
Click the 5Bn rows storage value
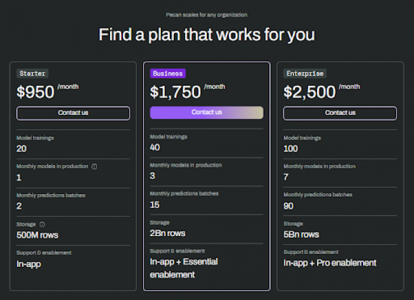tap(301, 234)
